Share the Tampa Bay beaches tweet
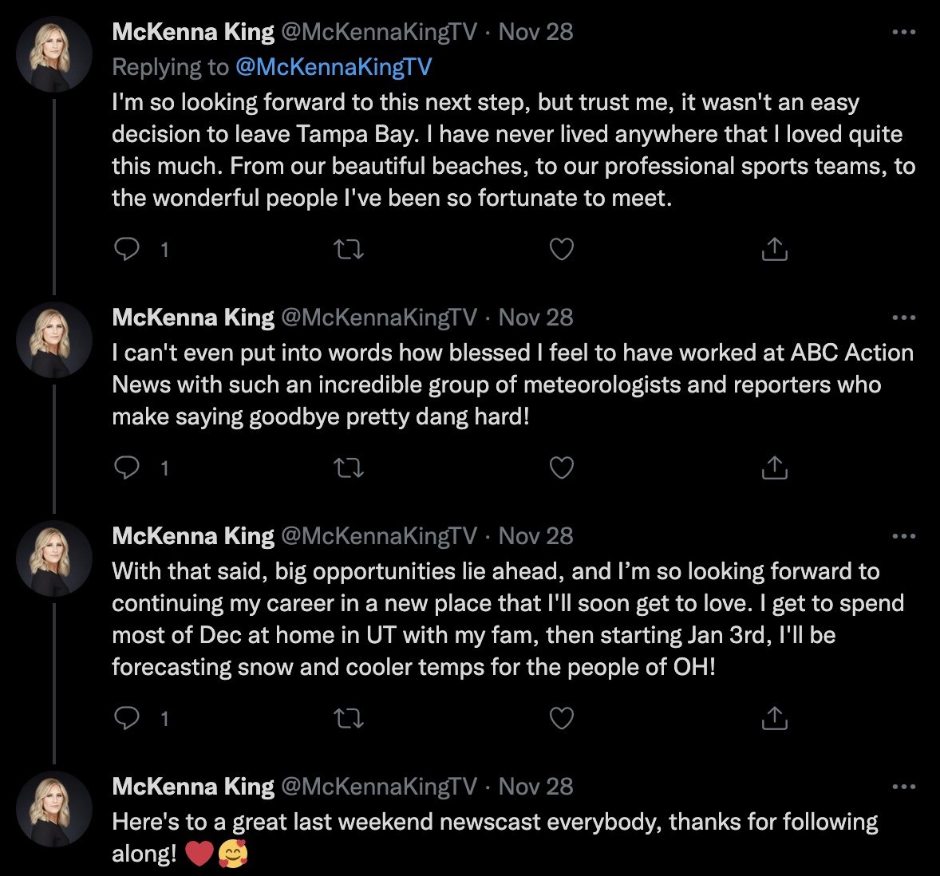This screenshot has height=876, width=940. [774, 250]
